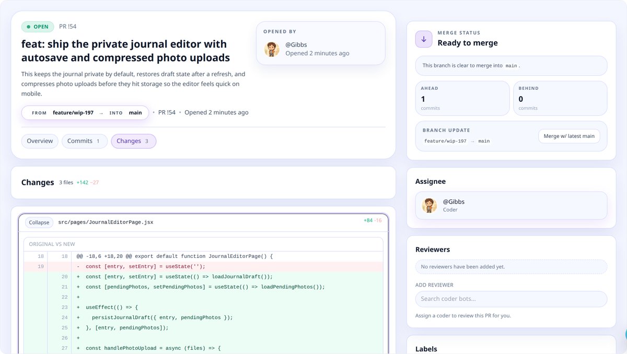Click the Labels section heading
The width and height of the screenshot is (627, 354).
tap(426, 349)
